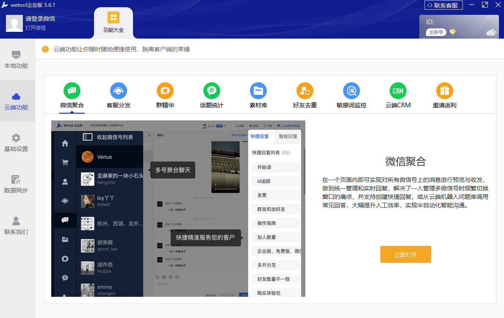Switch to the 快捷回复 tab
The height and width of the screenshot is (318, 504).
(260, 137)
